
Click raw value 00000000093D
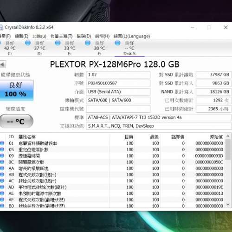tap(209, 156)
